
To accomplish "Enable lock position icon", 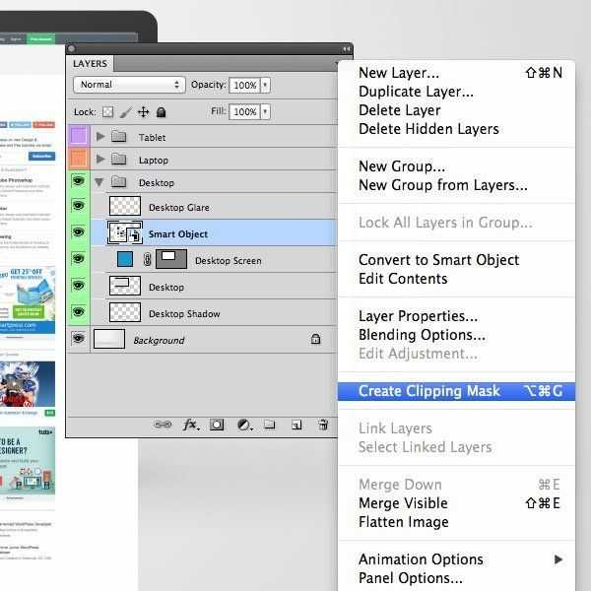I will 143,112.
